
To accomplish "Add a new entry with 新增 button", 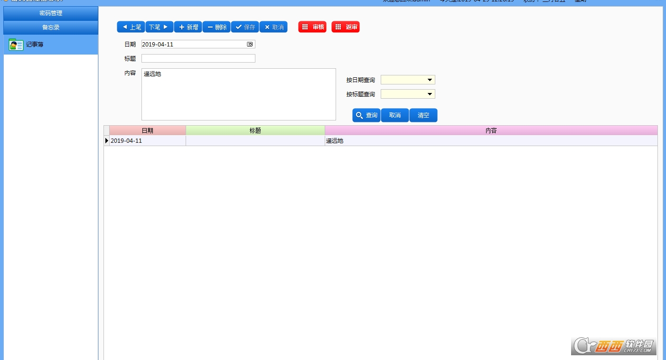I will 188,27.
